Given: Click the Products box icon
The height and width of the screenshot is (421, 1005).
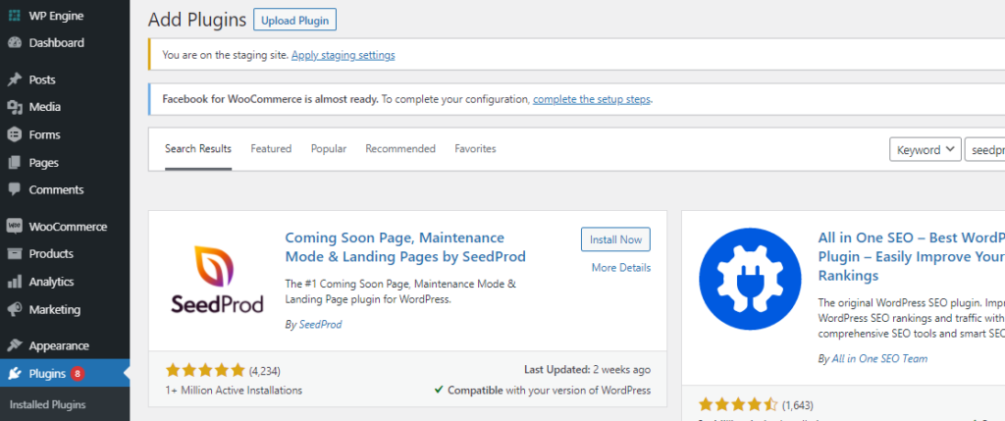Looking at the screenshot, I should tap(14, 254).
